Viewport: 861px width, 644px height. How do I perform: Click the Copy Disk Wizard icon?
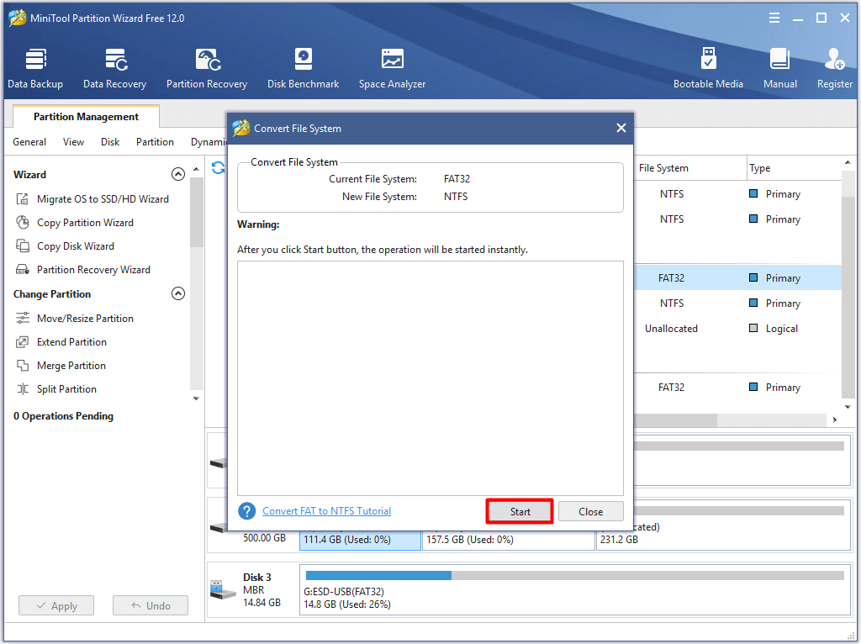click(23, 246)
